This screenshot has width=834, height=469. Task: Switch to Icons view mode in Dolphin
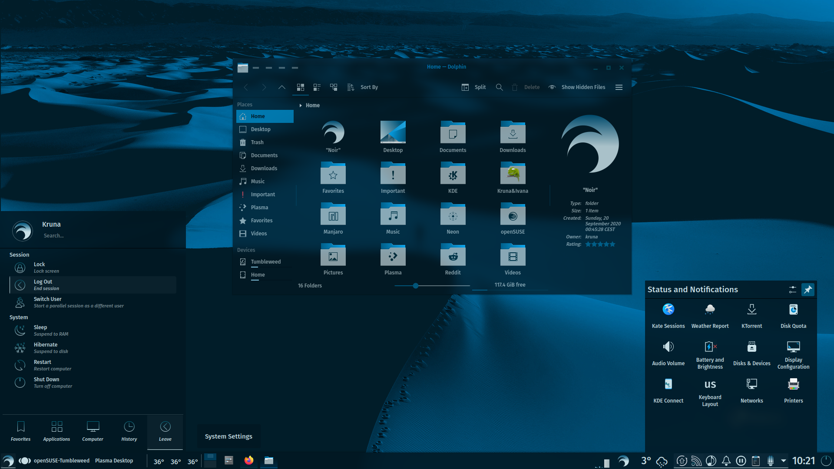coord(300,87)
